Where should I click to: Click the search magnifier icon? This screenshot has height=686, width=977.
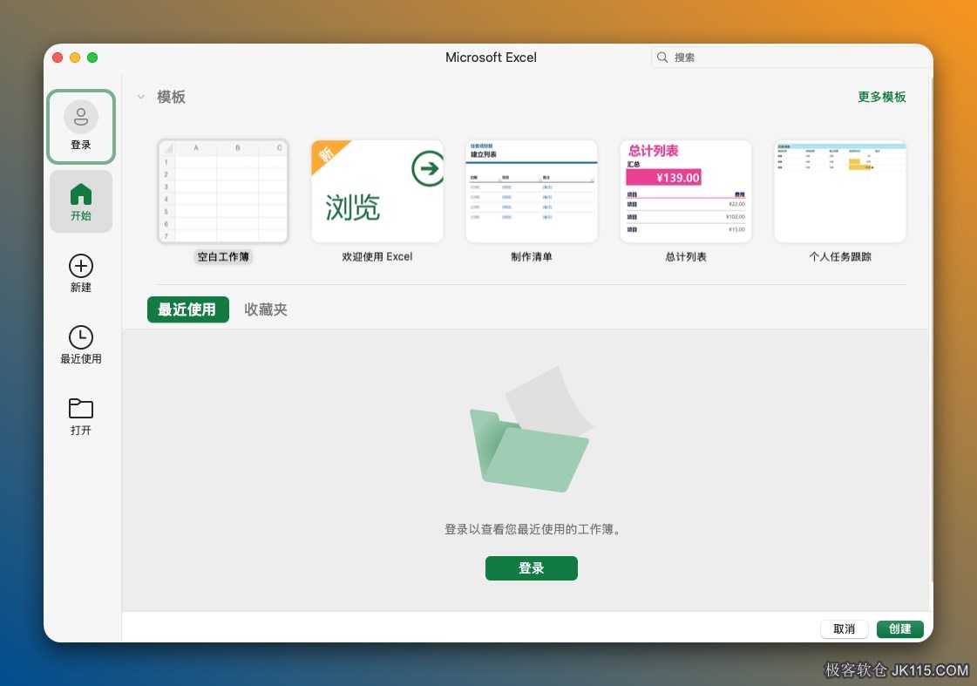[x=662, y=58]
